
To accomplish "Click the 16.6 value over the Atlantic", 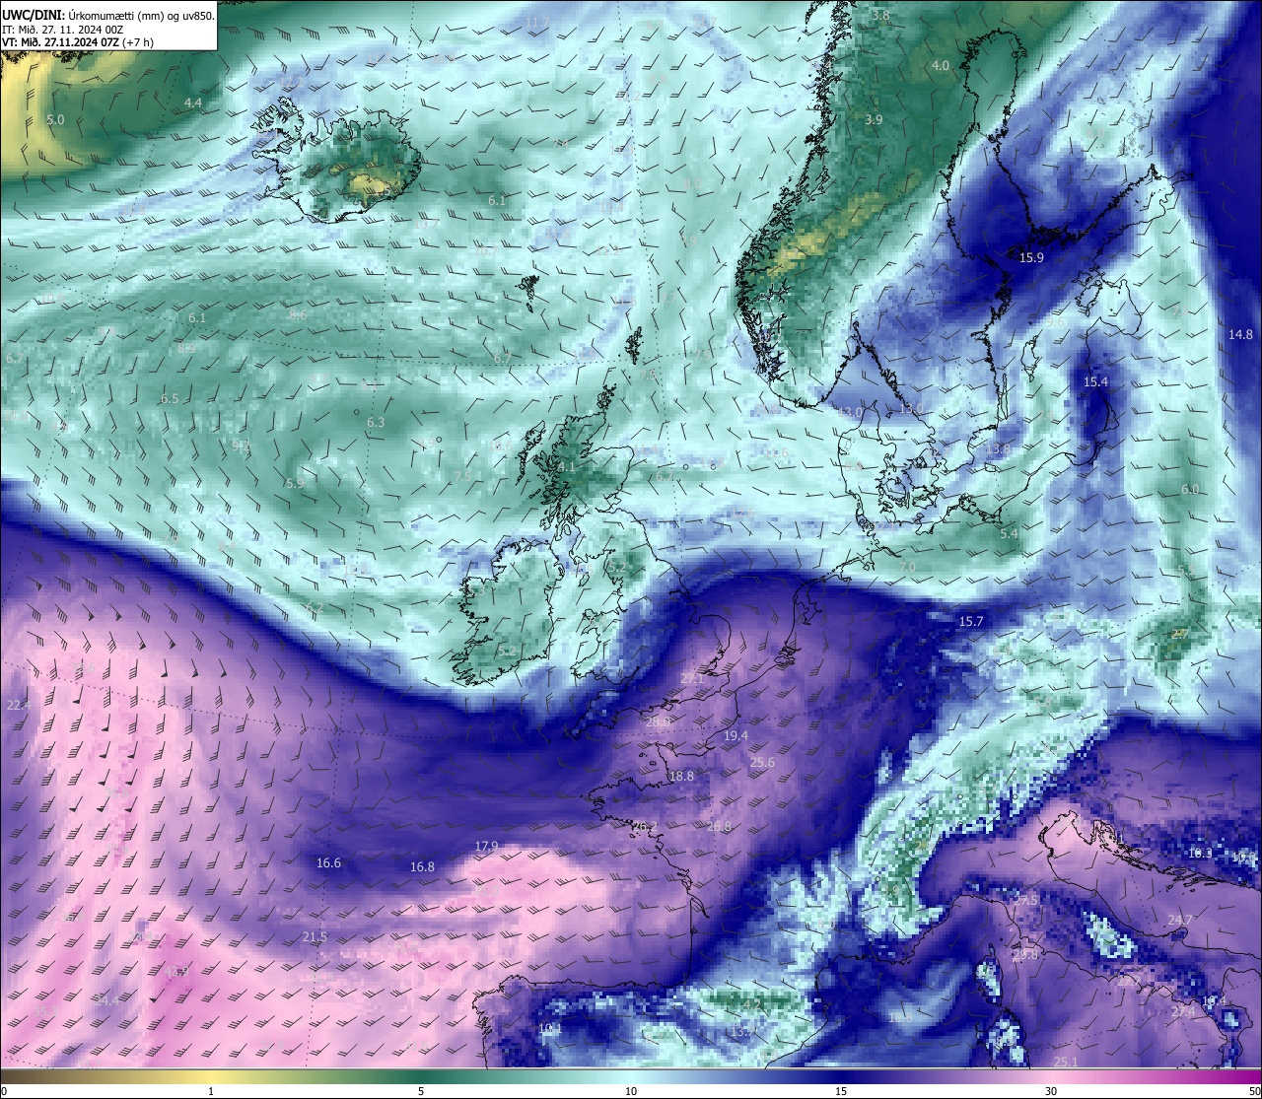I will (x=328, y=863).
